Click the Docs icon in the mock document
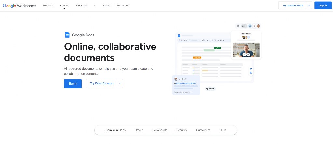The height and width of the screenshot is (144, 333). pos(179,36)
